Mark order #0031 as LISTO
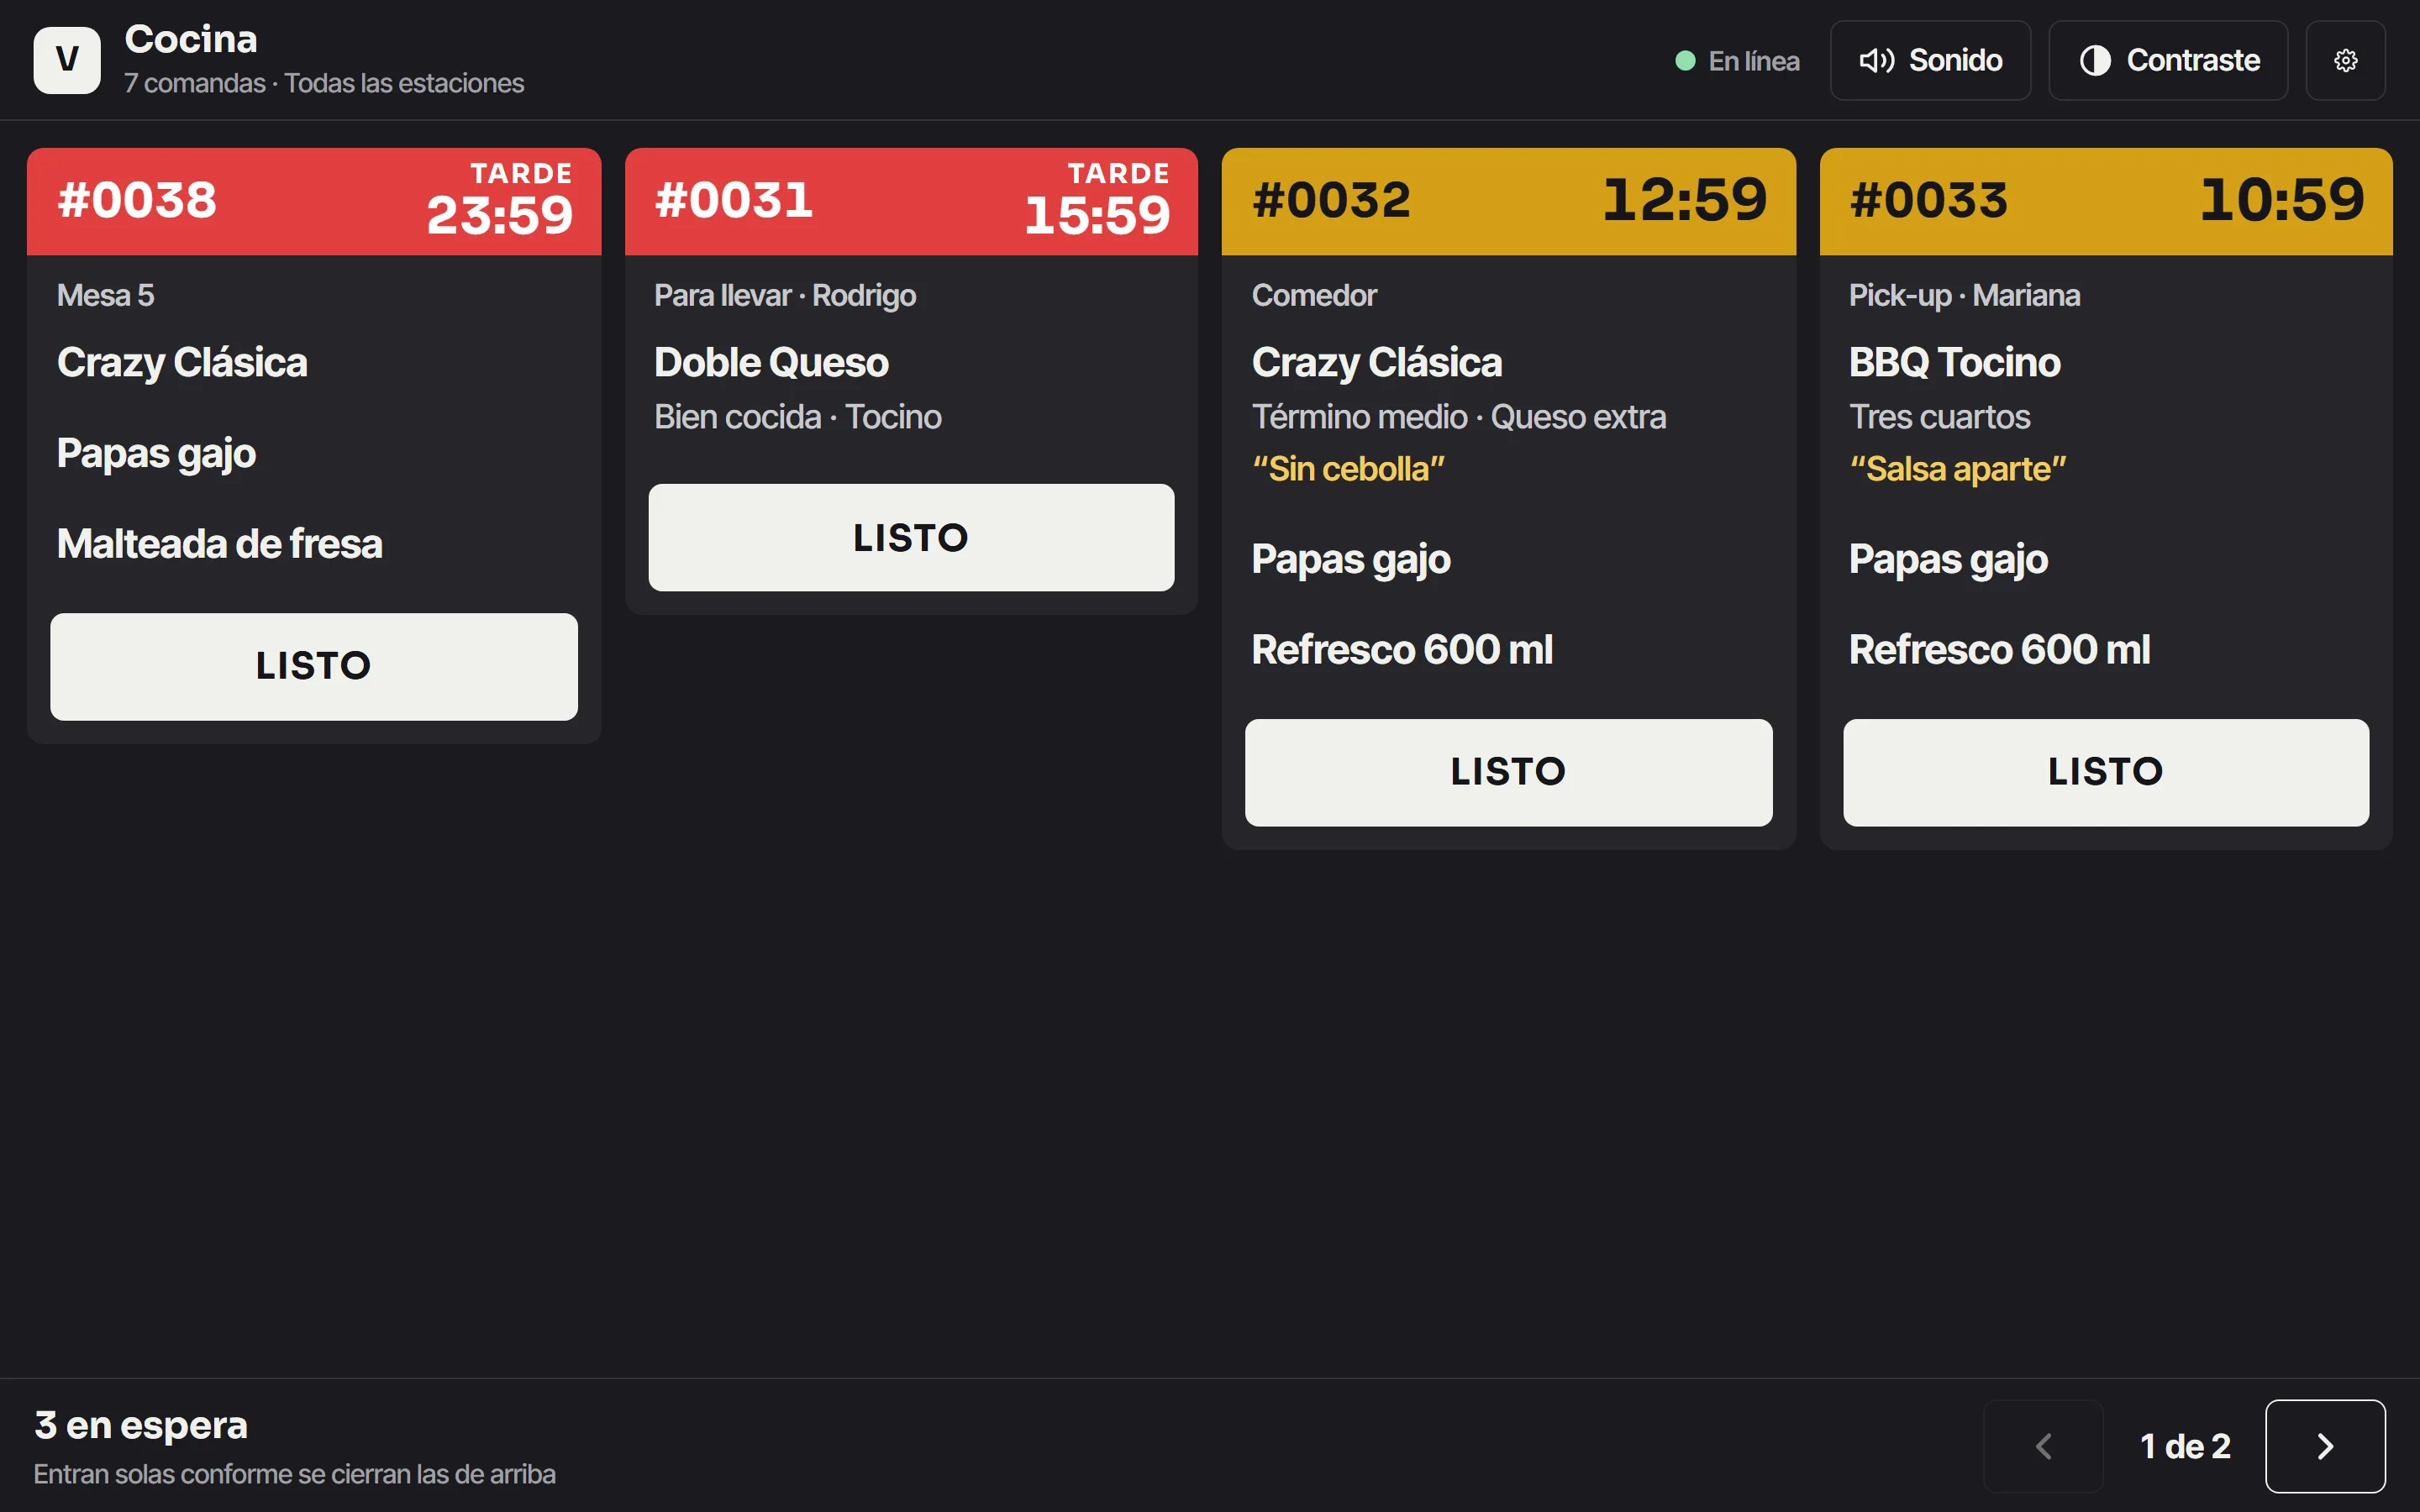The image size is (2420, 1512). pyautogui.click(x=911, y=538)
